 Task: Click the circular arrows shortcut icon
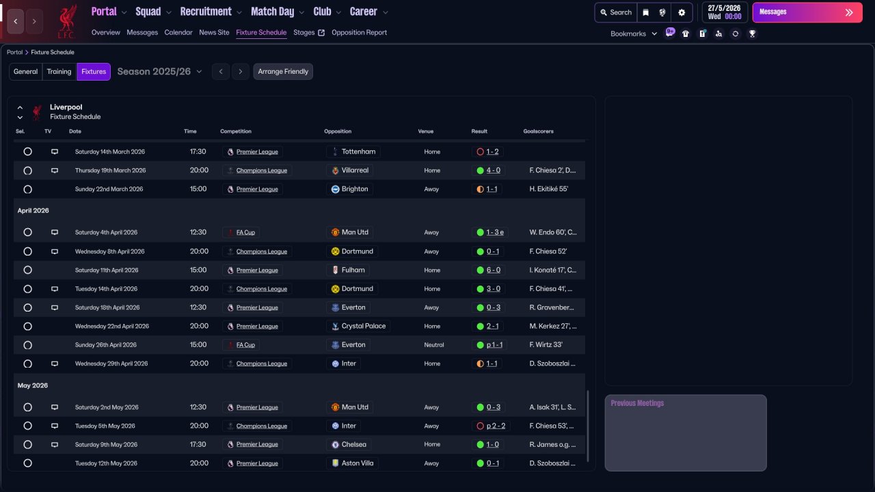pyautogui.click(x=736, y=33)
